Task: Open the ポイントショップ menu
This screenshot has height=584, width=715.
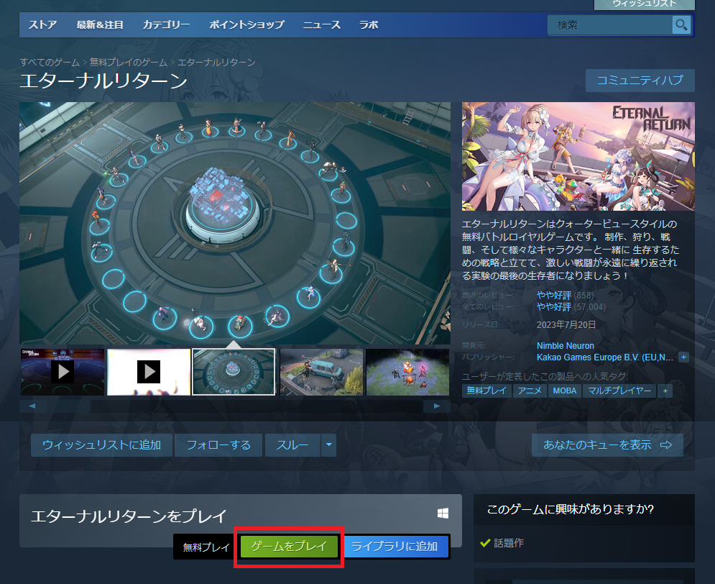Action: tap(246, 25)
